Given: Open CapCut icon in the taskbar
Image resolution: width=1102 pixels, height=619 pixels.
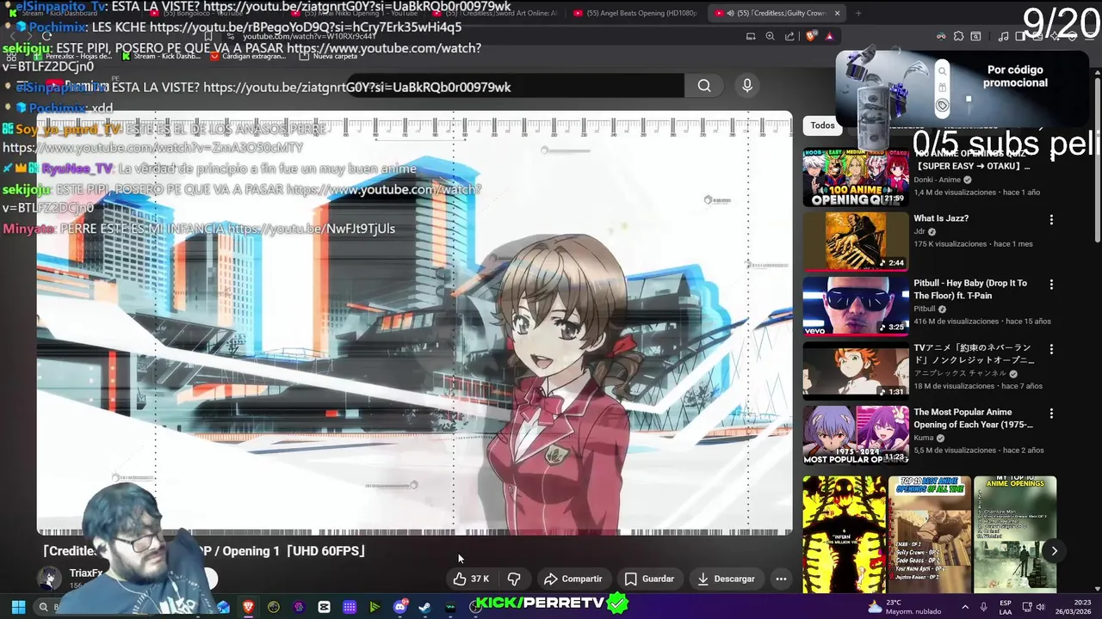Looking at the screenshot, I should [324, 607].
